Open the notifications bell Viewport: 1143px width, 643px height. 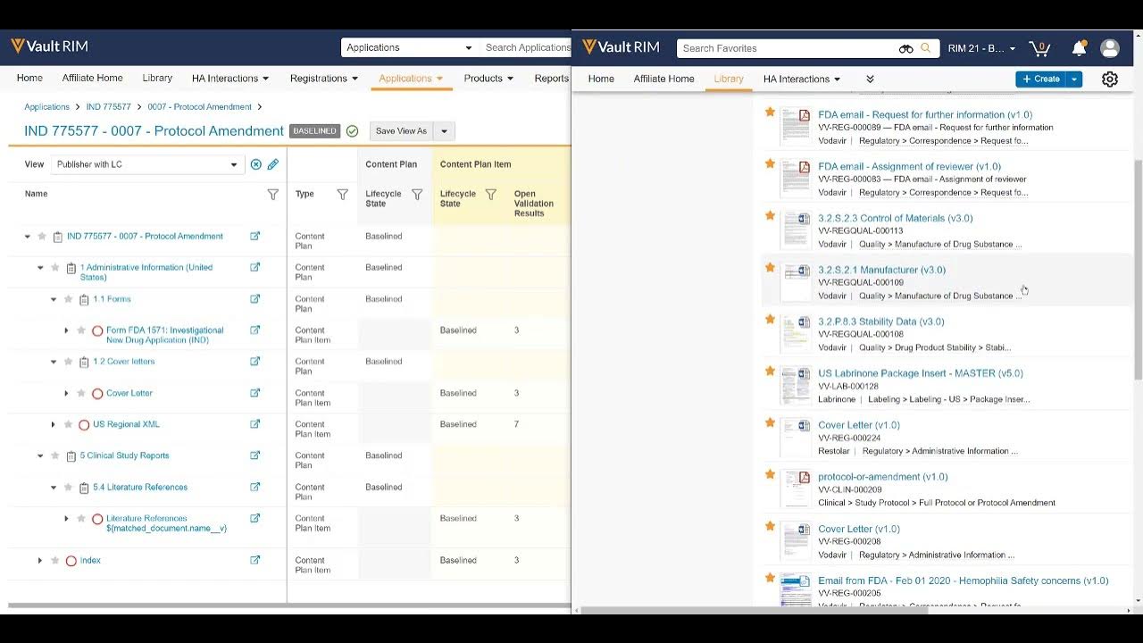pos(1079,48)
